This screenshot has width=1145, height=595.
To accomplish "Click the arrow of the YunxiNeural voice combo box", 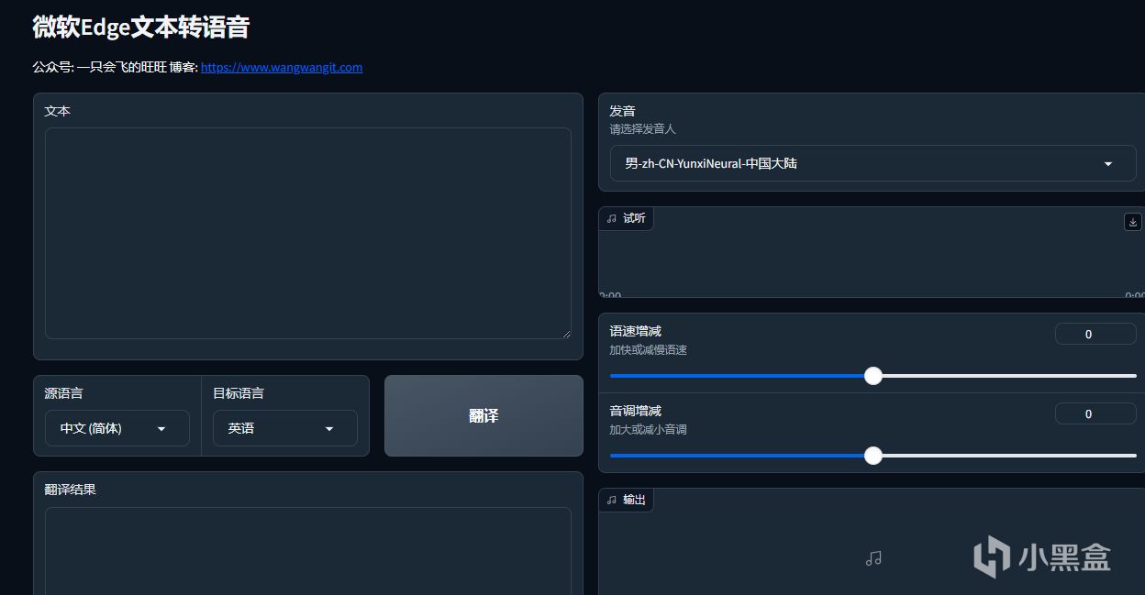I will pos(1107,164).
